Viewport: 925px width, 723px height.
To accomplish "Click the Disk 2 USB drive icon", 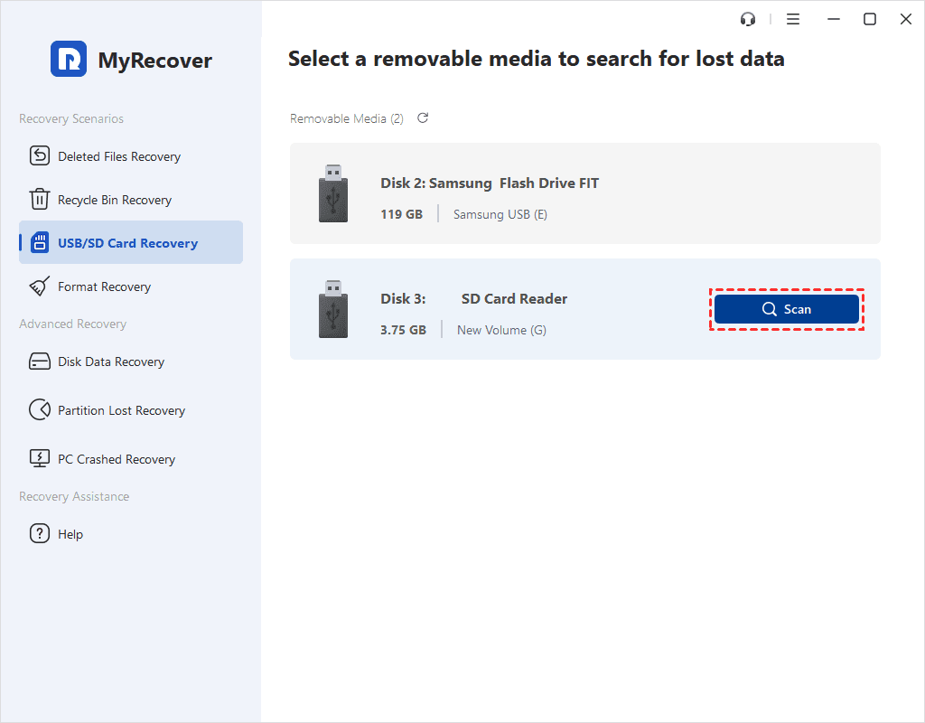I will 333,193.
